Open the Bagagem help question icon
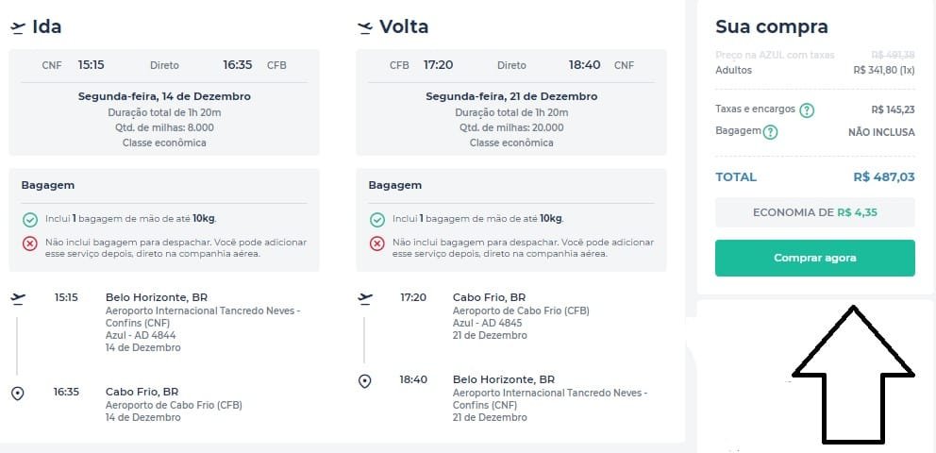 [771, 132]
